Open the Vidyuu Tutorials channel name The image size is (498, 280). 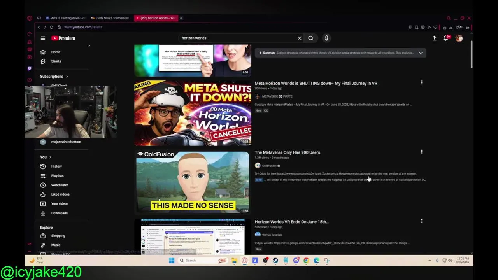[x=272, y=235]
